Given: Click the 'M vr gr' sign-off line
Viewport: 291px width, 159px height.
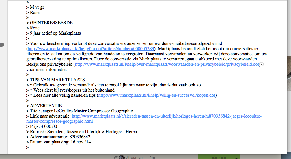Looking at the screenshot, I should [x=37, y=7].
